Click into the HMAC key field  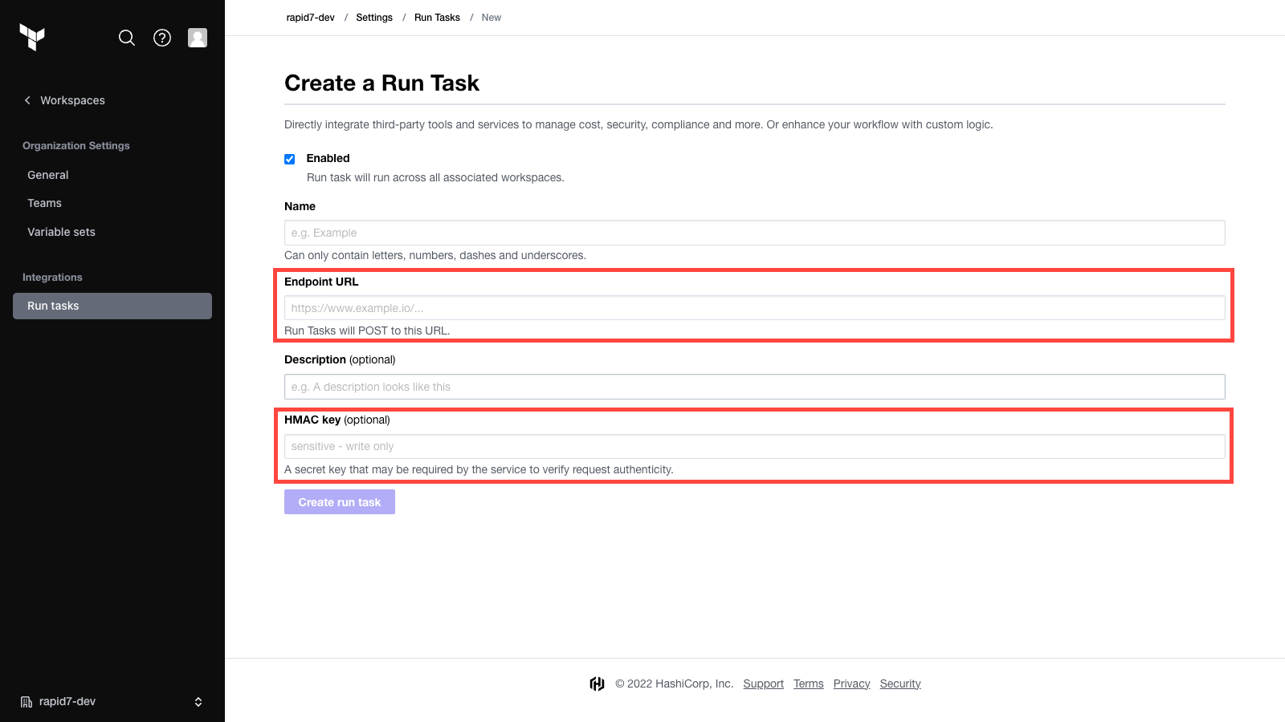coord(754,446)
